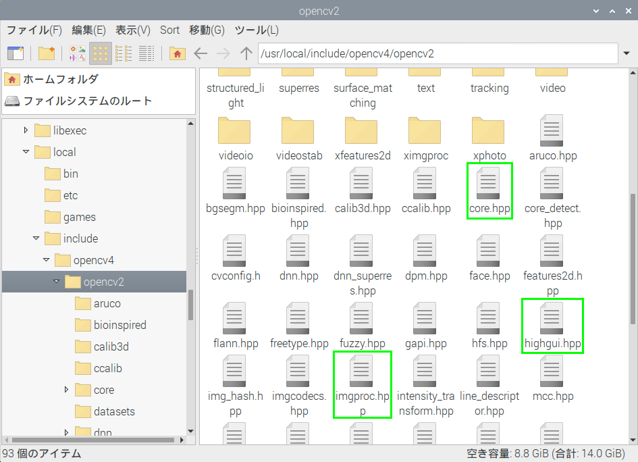Select the highgui.hpp file icon
The image size is (638, 462).
pos(552,318)
